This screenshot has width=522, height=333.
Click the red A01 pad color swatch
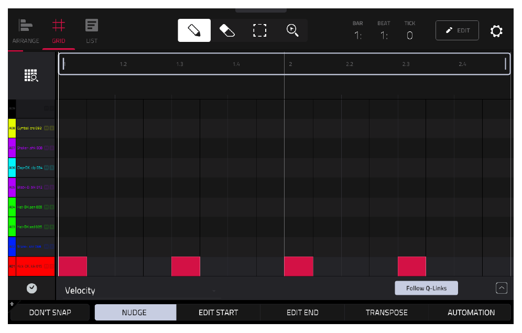[x=12, y=266]
